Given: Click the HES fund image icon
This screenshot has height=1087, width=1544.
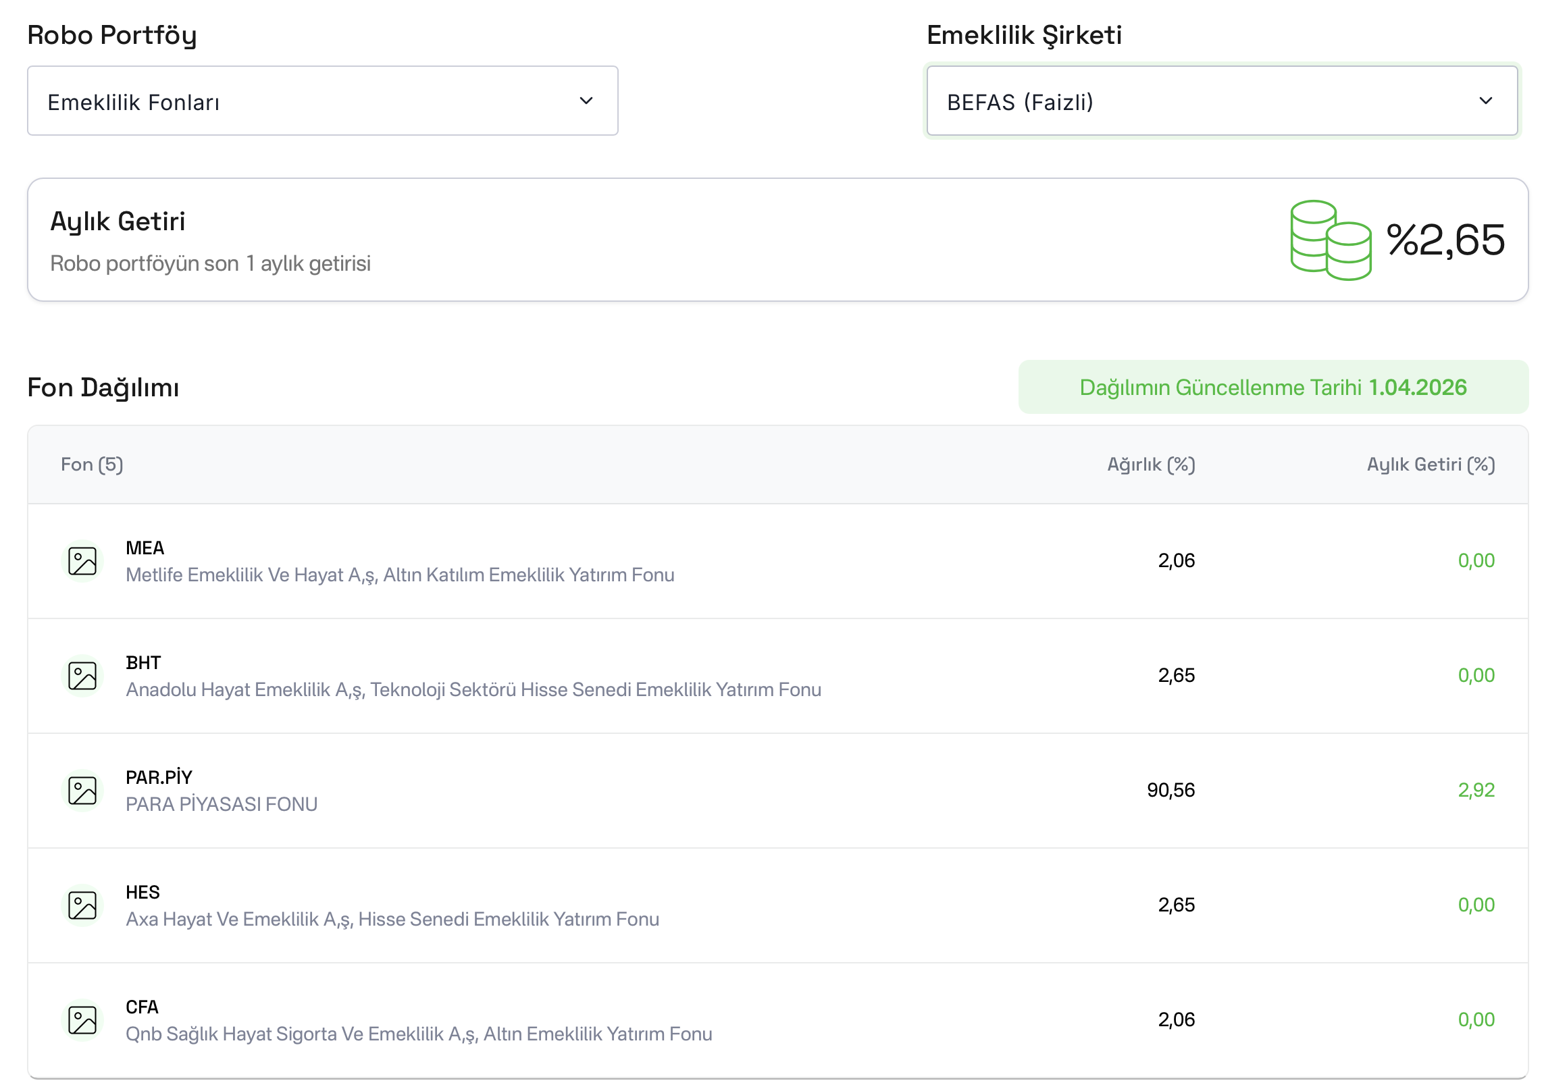Looking at the screenshot, I should pyautogui.click(x=82, y=905).
